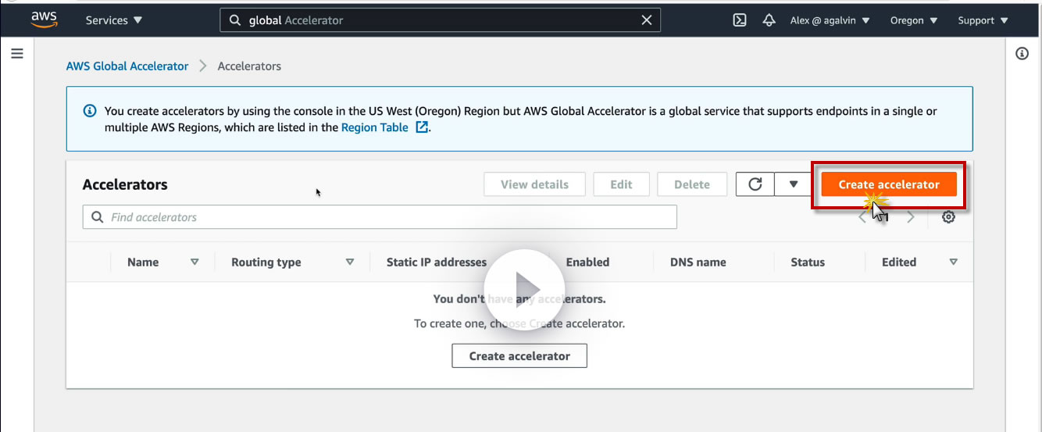This screenshot has width=1042, height=432.
Task: Open the notifications bell icon
Action: click(x=769, y=20)
